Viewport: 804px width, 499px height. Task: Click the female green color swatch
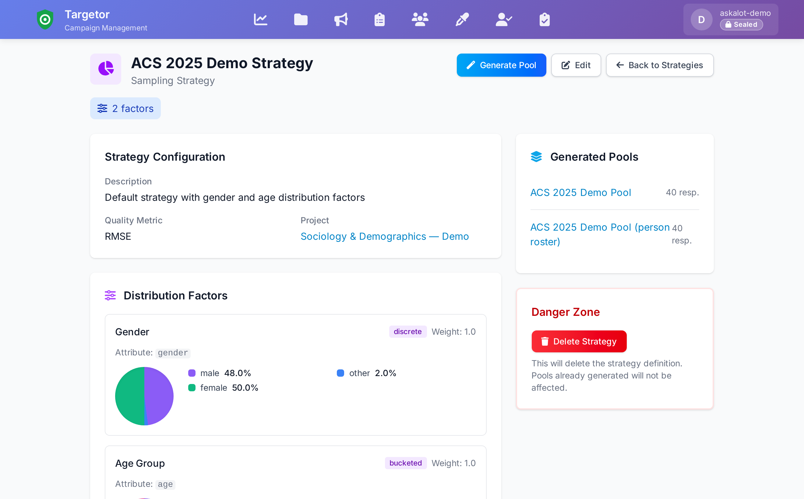192,387
